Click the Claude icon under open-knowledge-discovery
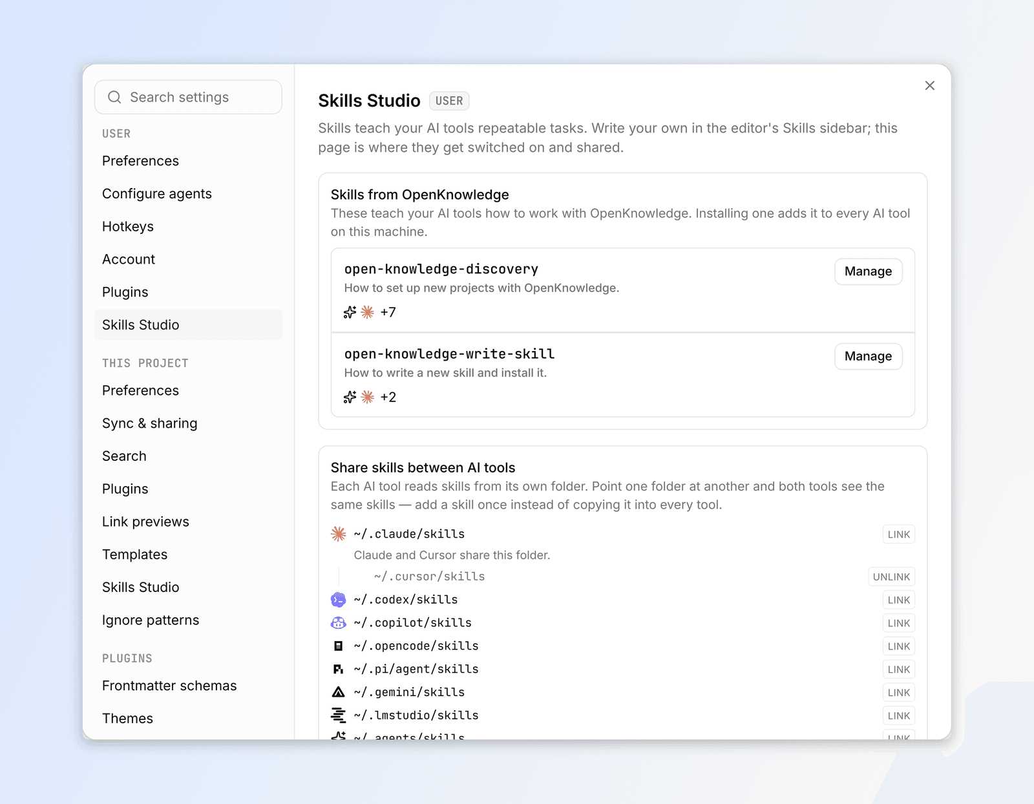 [368, 312]
